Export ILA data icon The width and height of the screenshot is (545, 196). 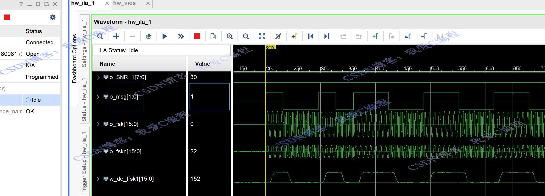[213, 36]
